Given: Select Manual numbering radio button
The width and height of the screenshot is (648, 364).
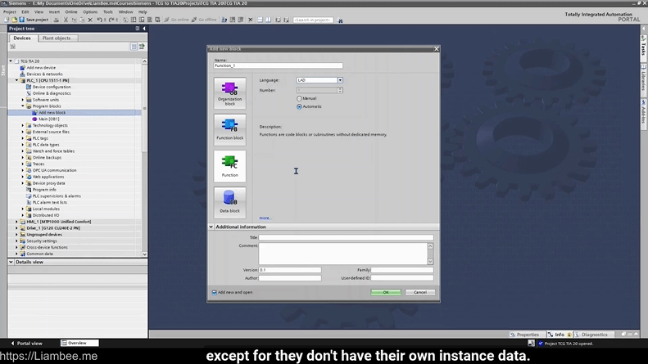Looking at the screenshot, I should [300, 98].
